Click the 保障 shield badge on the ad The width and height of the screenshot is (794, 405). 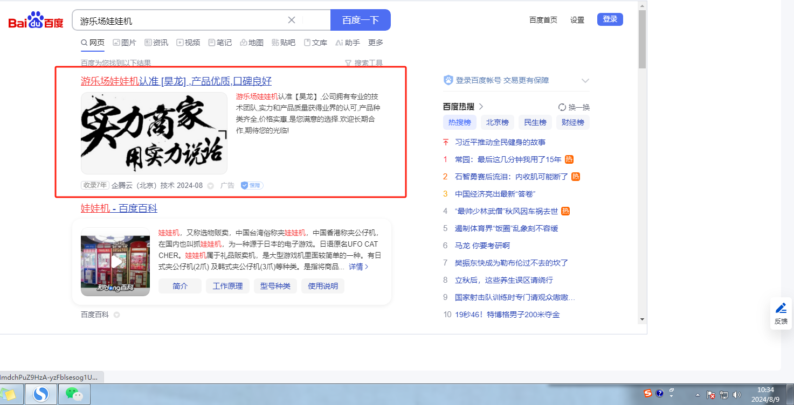[252, 185]
